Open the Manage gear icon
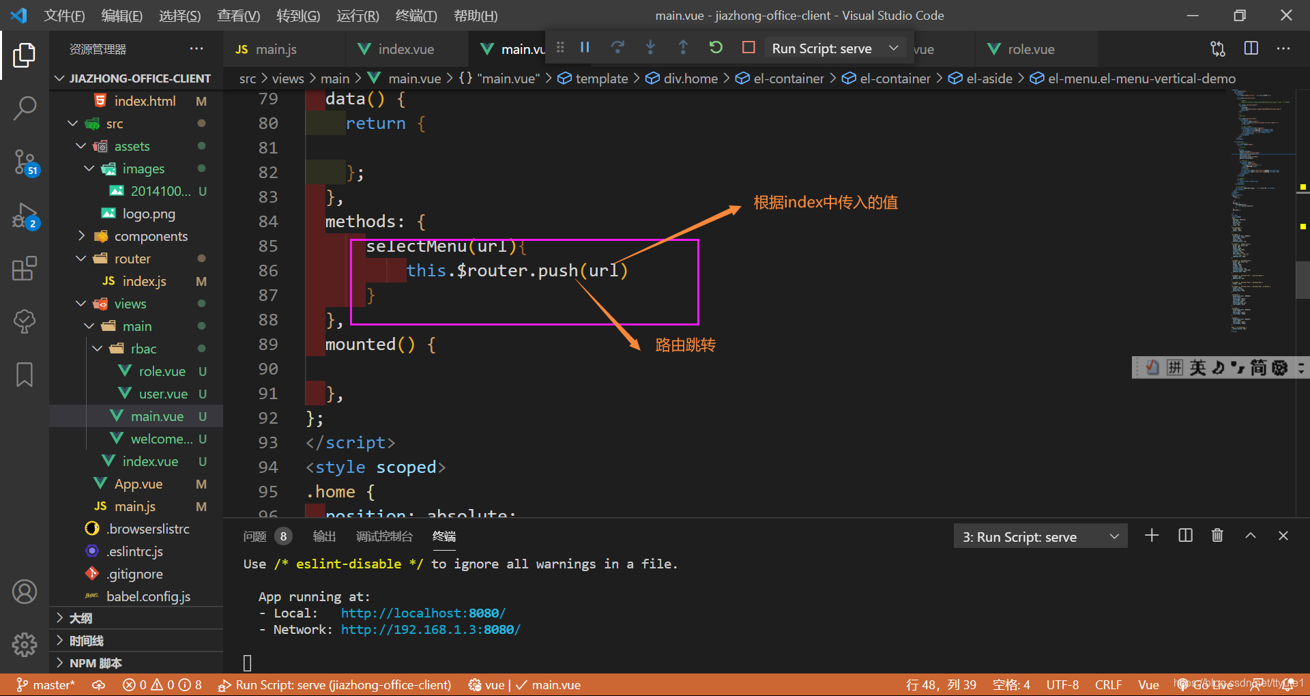Viewport: 1310px width, 696px height. (x=25, y=644)
